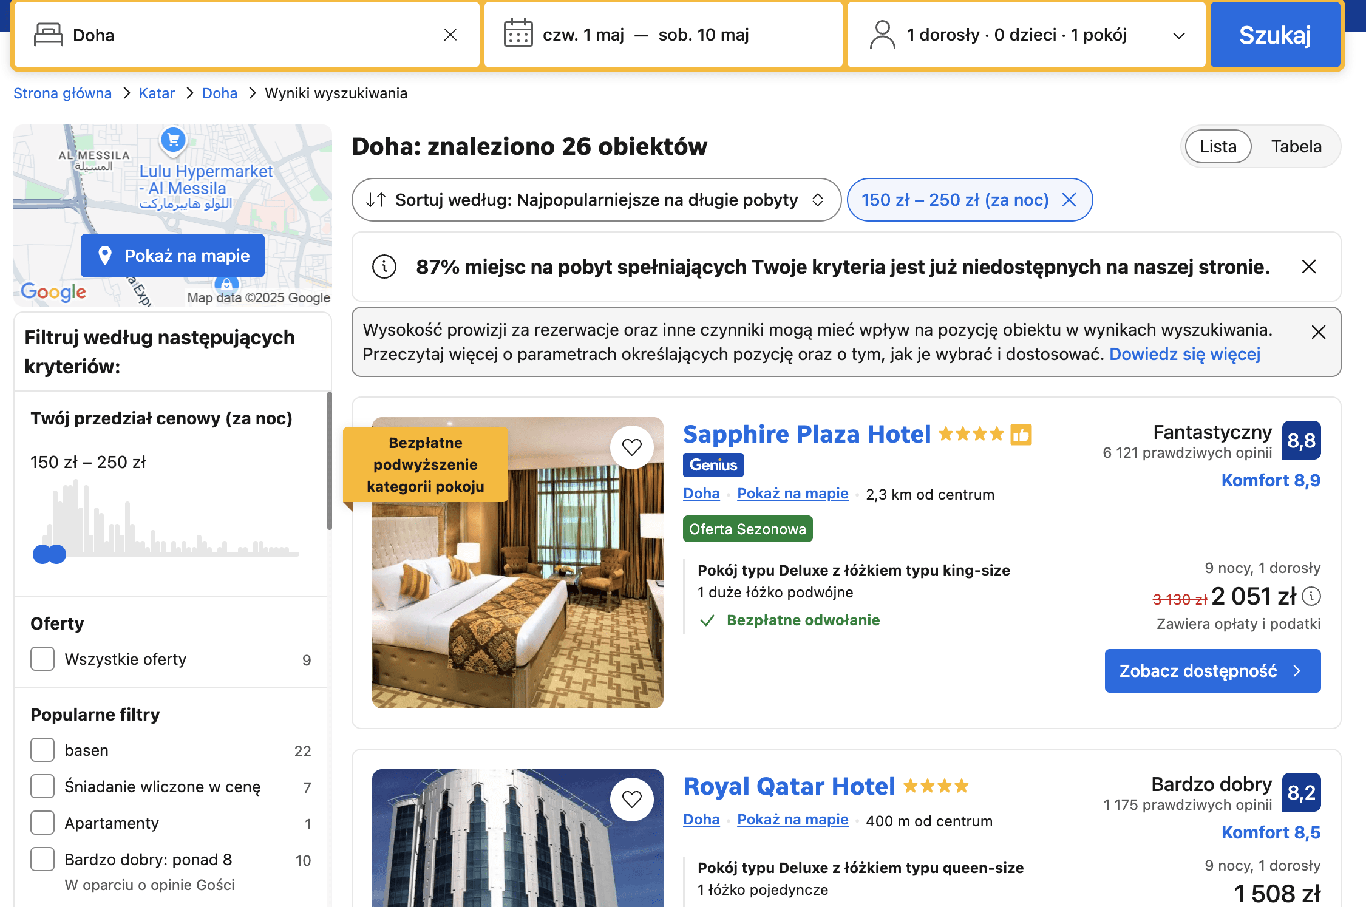Click the guest person icon
The image size is (1366, 907).
point(883,35)
